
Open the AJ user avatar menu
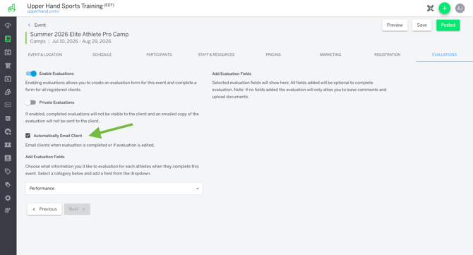click(x=460, y=8)
